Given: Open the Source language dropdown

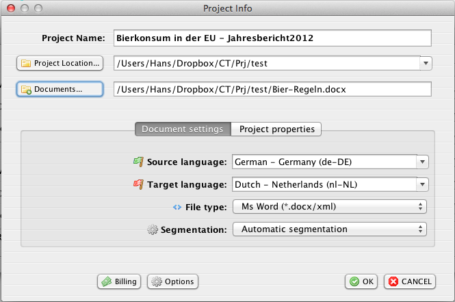Looking at the screenshot, I should tap(422, 162).
